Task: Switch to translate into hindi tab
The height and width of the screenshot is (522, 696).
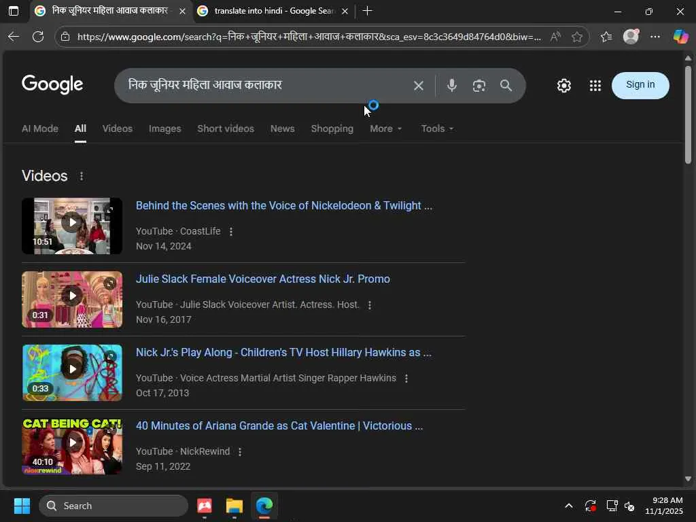Action: click(273, 11)
